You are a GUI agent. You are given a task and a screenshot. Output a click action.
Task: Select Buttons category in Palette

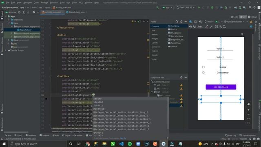155,34
